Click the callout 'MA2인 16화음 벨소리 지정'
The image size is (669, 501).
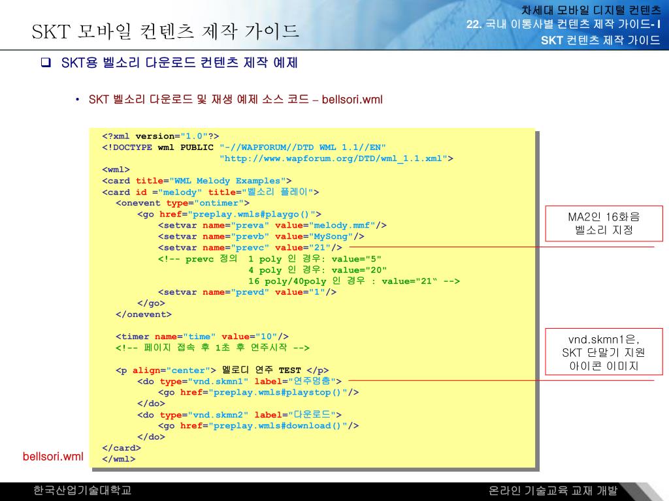point(604,224)
